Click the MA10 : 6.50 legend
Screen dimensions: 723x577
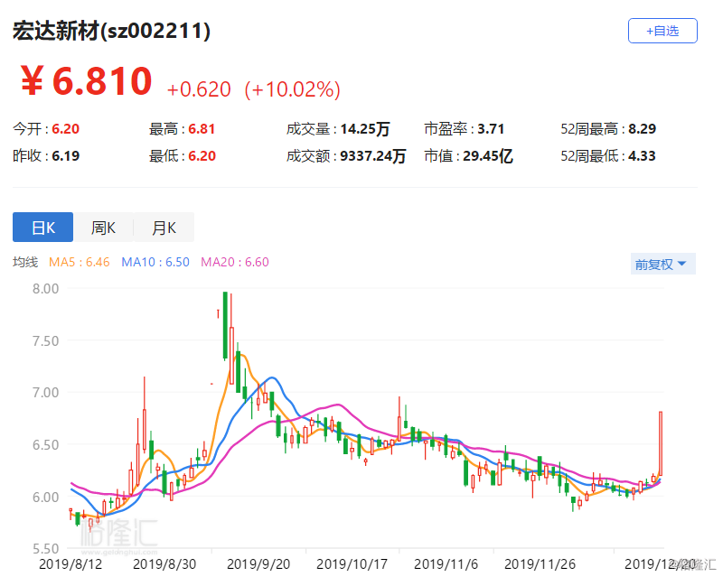[155, 262]
